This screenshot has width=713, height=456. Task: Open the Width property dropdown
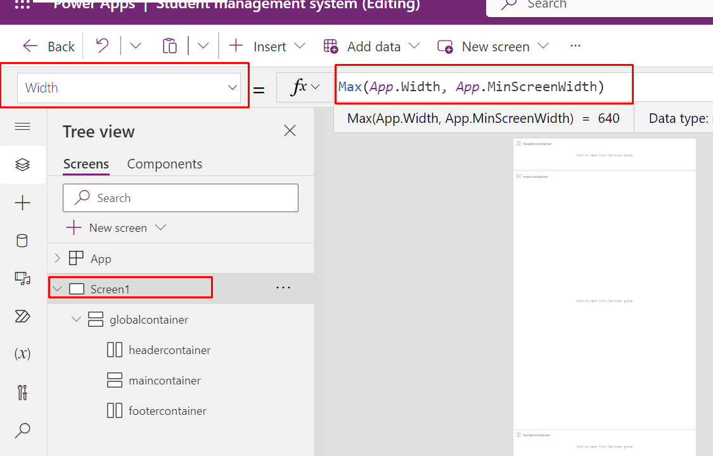pos(129,87)
